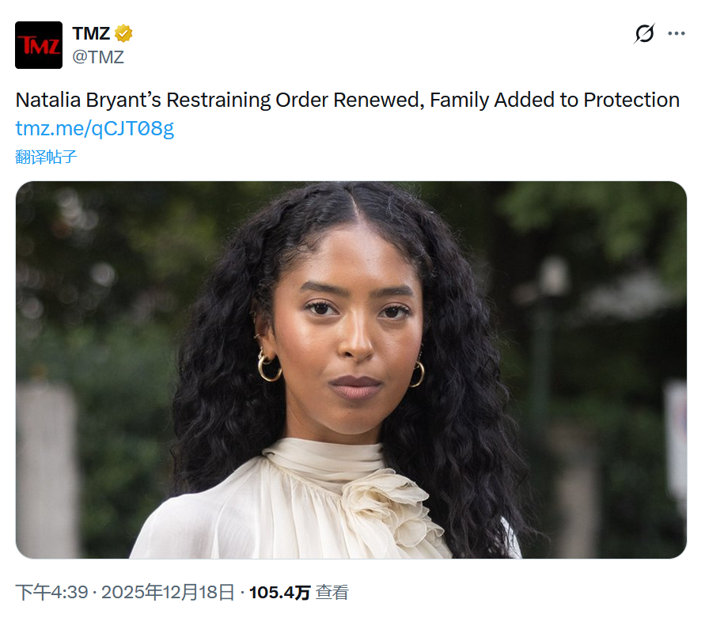705x622 pixels.
Task: Click the words "Natalia Bryant's" in the post
Action: tap(88, 100)
